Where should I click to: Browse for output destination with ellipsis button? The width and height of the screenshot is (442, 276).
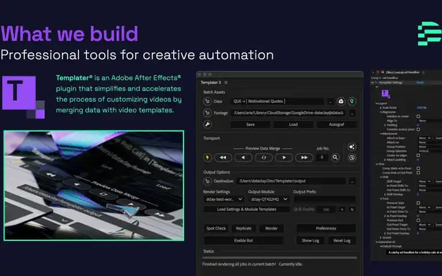(352, 181)
